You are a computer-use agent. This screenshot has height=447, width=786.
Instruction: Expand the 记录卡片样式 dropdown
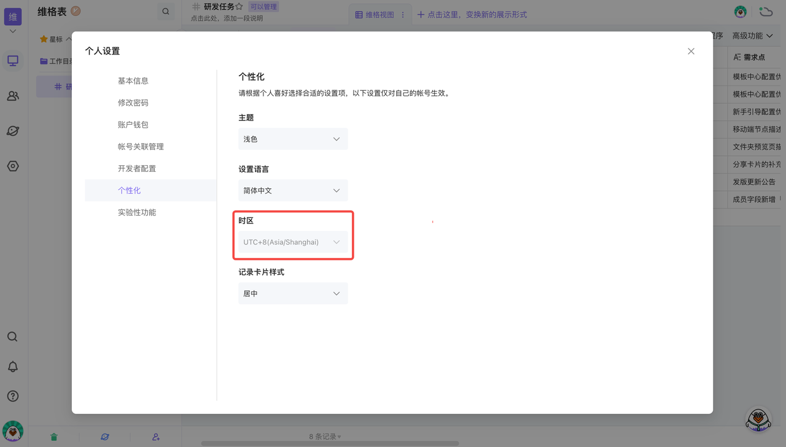(x=293, y=294)
